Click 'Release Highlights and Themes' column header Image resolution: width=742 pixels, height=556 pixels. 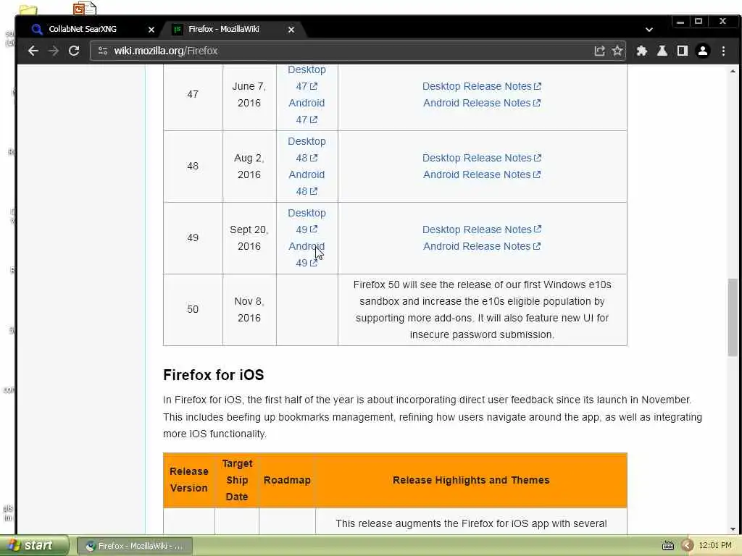tap(471, 480)
